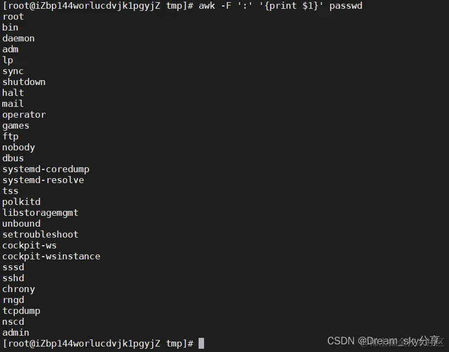Click the 'systemd-resolve' output line
The image size is (449, 352).
coord(43,180)
